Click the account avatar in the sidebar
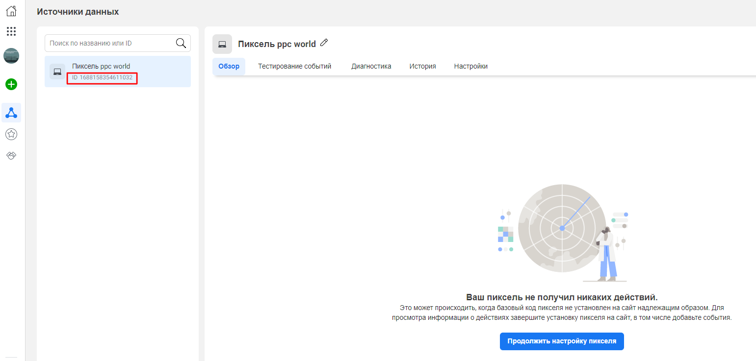The height and width of the screenshot is (361, 756). tap(11, 56)
